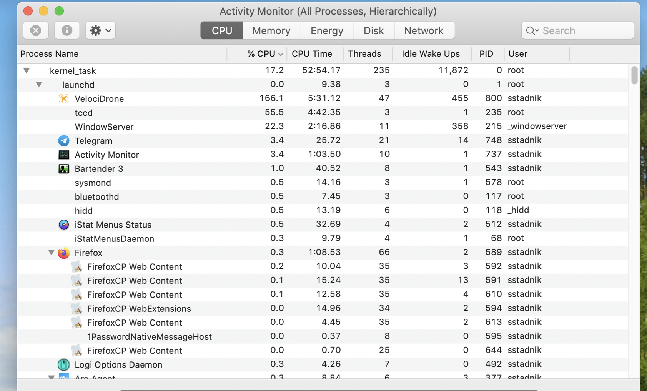This screenshot has height=391, width=647.
Task: Switch to the Network tab
Action: tap(424, 30)
